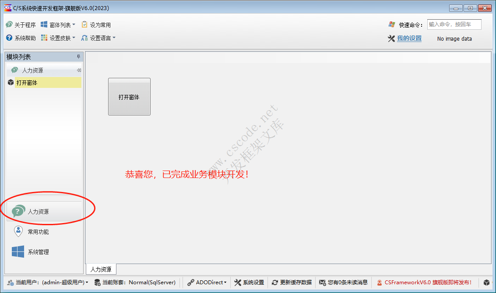Collapse the 人力资源 group header arrows

click(x=79, y=70)
